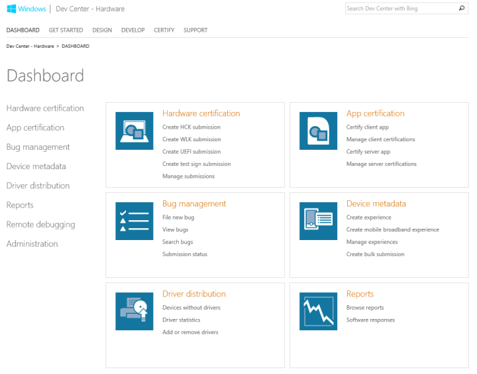The height and width of the screenshot is (374, 477).
Task: Select App certification in the sidebar
Action: pos(35,127)
